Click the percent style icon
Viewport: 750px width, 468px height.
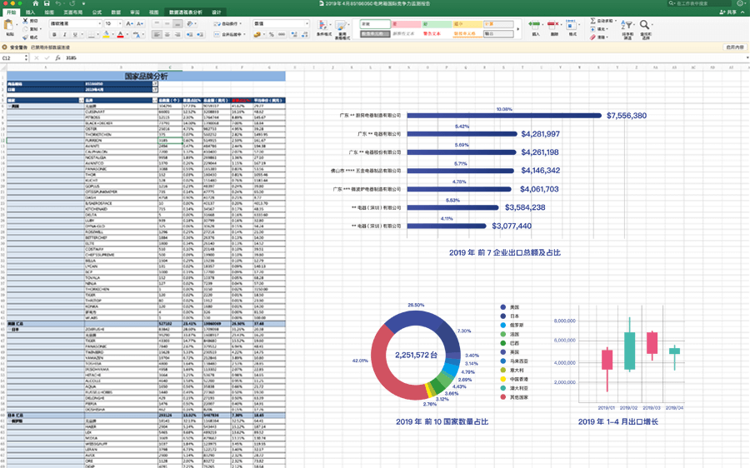(272, 35)
